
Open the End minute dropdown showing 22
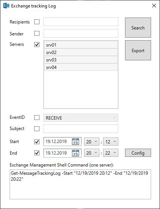coord(111,153)
